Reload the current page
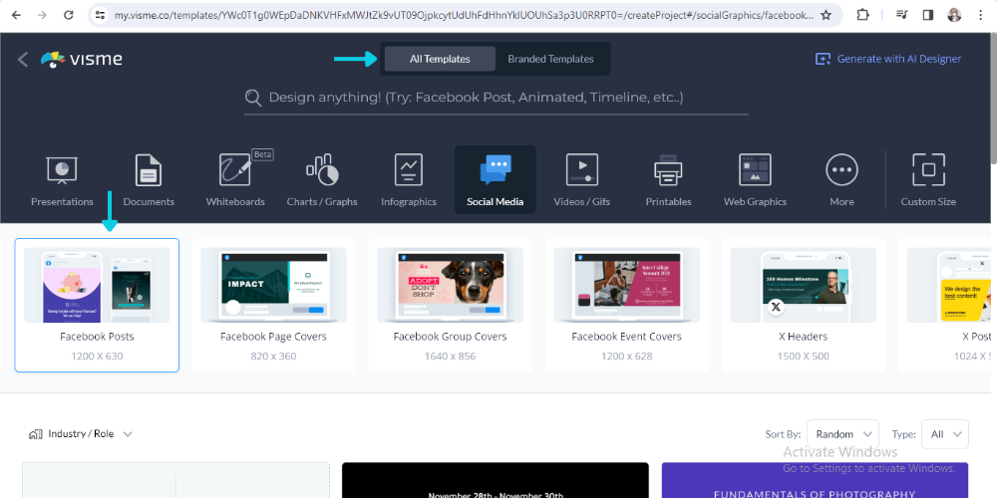 click(68, 15)
